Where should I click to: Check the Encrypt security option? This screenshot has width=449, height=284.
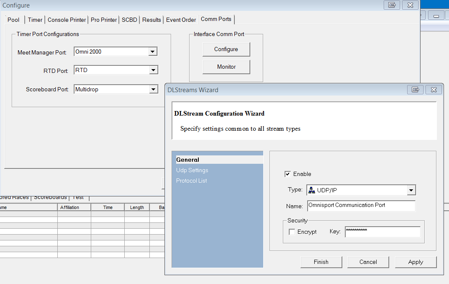tap(292, 232)
